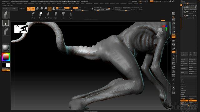Viewport: 200px width, 112px height.
Task: Expand the Align section
Action: [182, 88]
